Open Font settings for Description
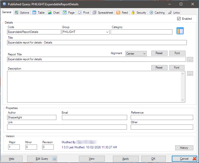 [x=177, y=68]
